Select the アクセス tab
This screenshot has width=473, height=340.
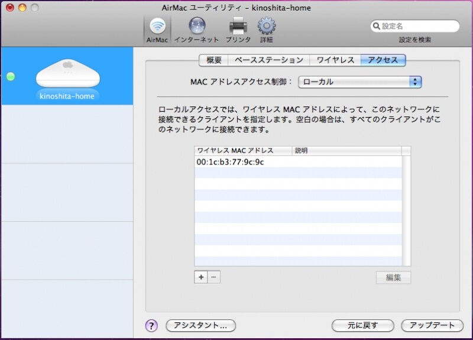(383, 60)
